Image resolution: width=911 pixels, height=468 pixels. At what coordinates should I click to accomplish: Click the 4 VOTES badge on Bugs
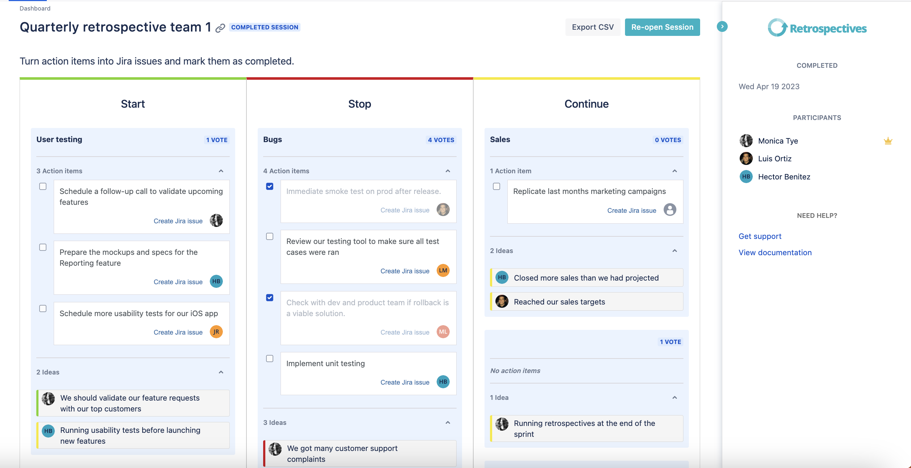(x=441, y=140)
